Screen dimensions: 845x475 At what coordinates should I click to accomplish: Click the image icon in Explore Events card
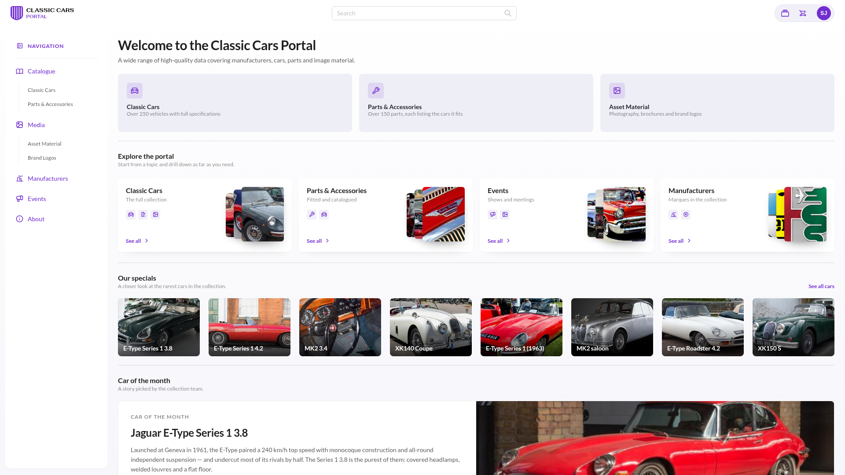(505, 215)
